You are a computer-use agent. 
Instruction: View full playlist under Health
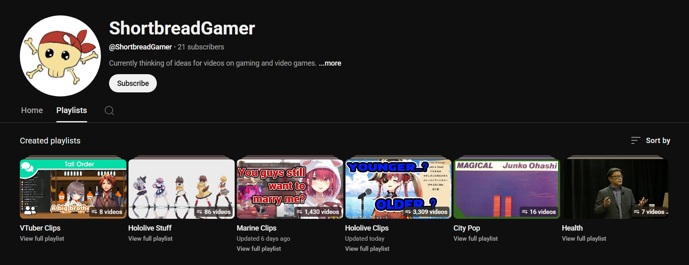[x=584, y=239]
